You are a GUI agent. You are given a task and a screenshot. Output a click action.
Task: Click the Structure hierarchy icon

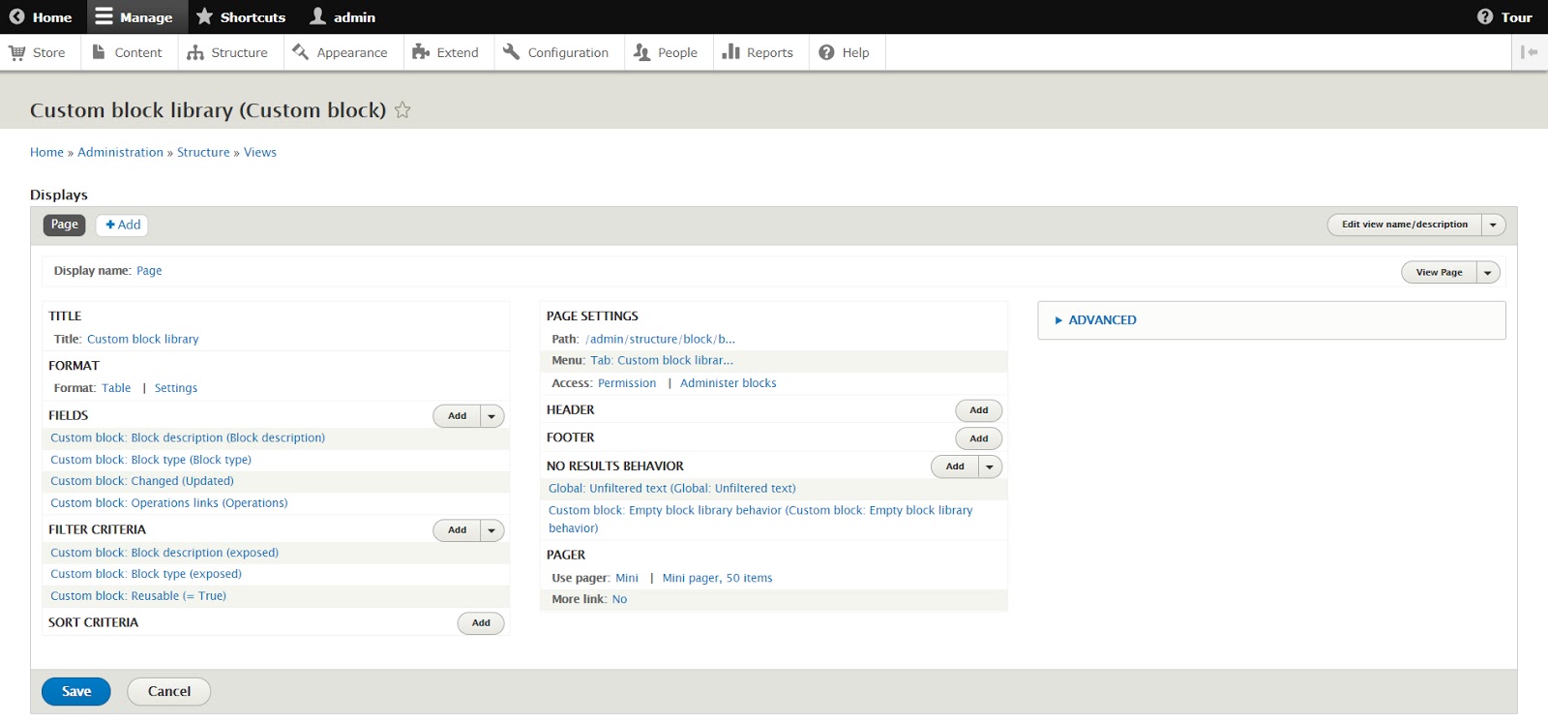click(195, 52)
